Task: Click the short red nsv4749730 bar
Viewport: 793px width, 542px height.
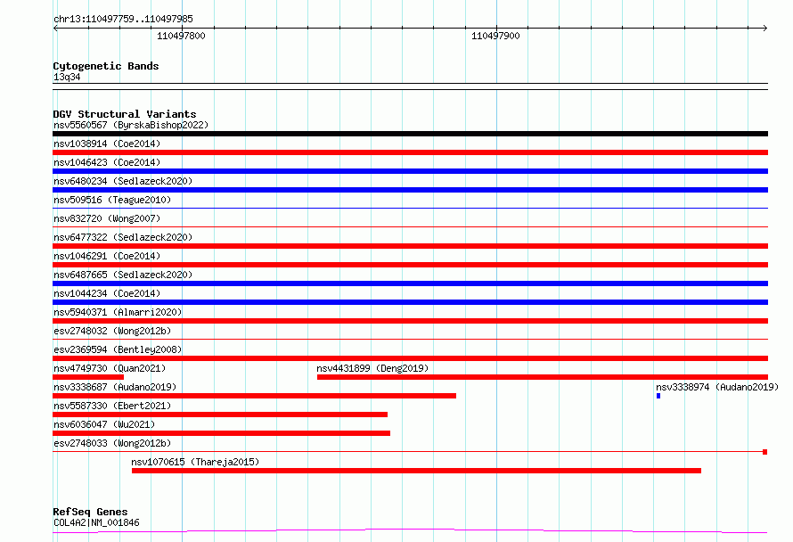Action: (x=88, y=377)
